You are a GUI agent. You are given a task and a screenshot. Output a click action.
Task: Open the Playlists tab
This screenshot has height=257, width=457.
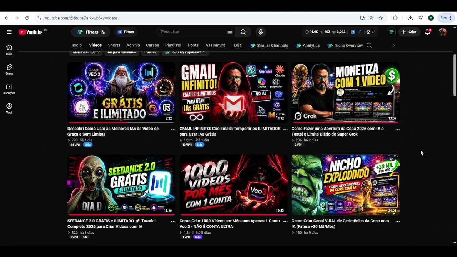pos(173,45)
